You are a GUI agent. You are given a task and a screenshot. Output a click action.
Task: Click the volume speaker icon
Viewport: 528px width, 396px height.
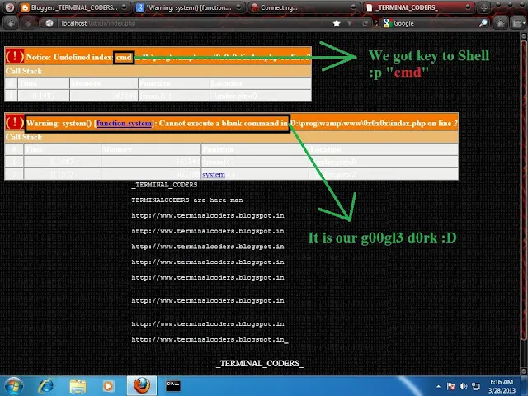coord(464,386)
